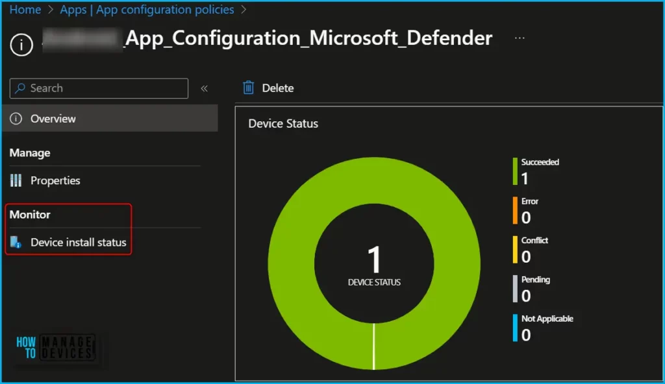
Task: Click the Device install status icon
Action: (16, 243)
